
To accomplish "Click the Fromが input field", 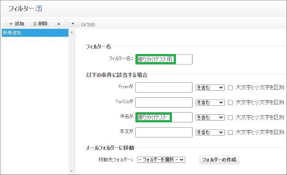I will (x=164, y=87).
